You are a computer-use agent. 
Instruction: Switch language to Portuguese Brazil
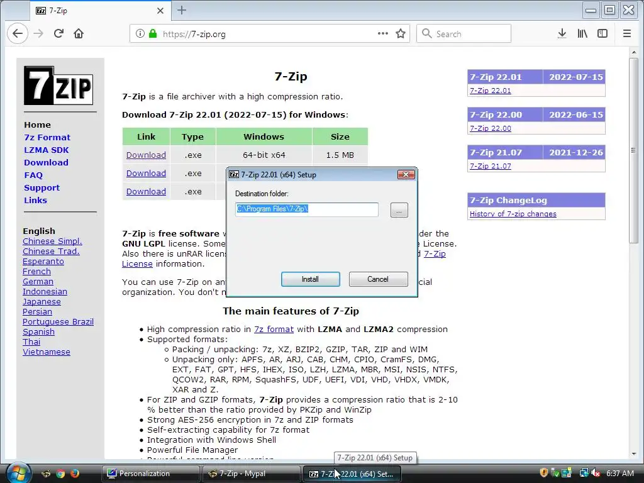[58, 322]
